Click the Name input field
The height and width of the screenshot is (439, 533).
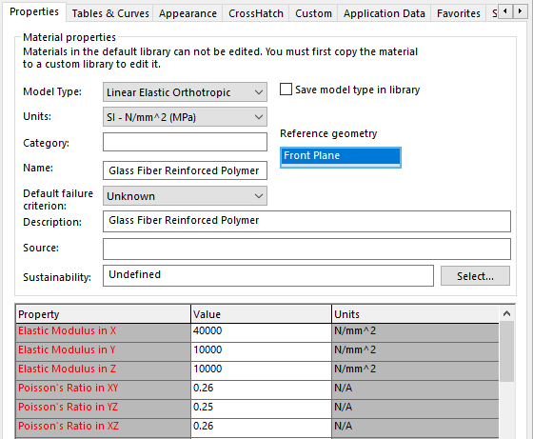(185, 170)
